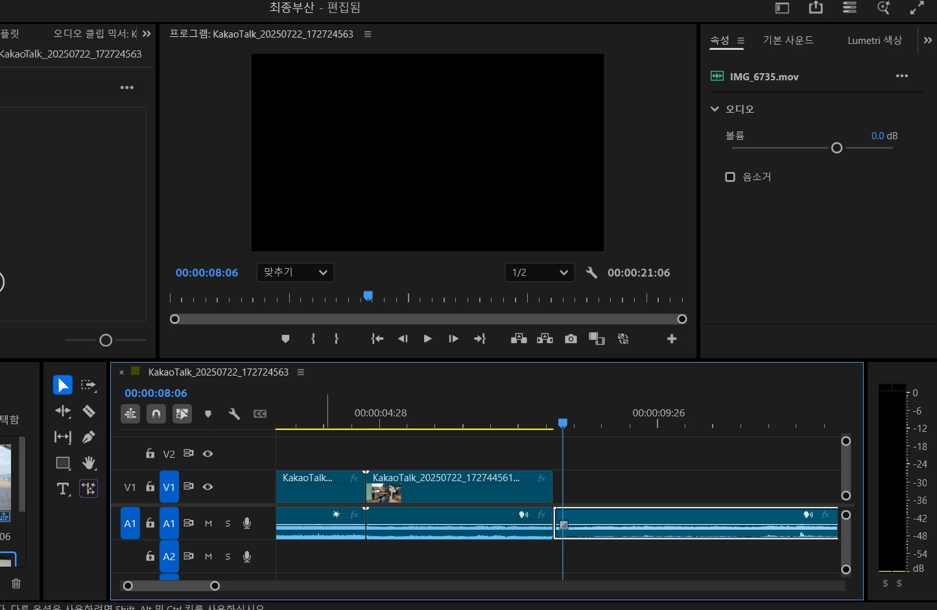Toggle closed captions track button in timeline
This screenshot has width=937, height=610.
(260, 414)
